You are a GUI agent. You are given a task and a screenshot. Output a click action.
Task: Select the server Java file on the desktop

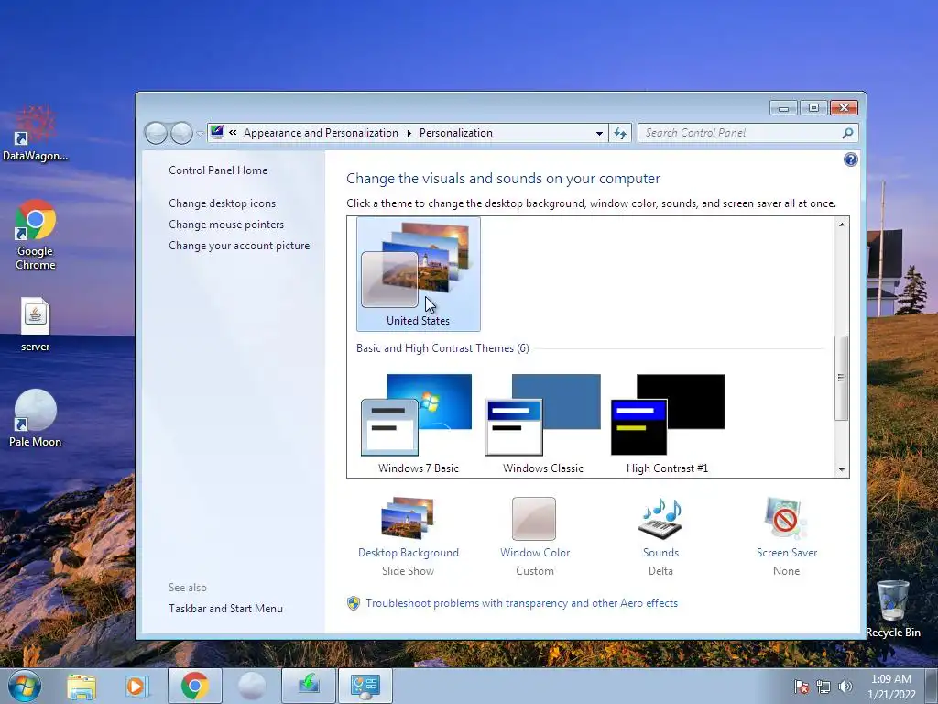pyautogui.click(x=36, y=324)
